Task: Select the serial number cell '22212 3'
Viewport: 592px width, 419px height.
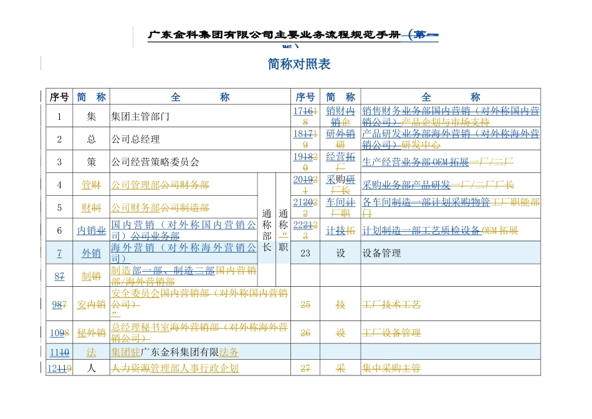Action: pyautogui.click(x=305, y=230)
